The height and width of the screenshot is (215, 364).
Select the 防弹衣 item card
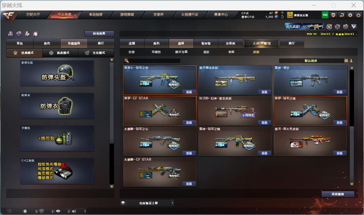(57, 106)
